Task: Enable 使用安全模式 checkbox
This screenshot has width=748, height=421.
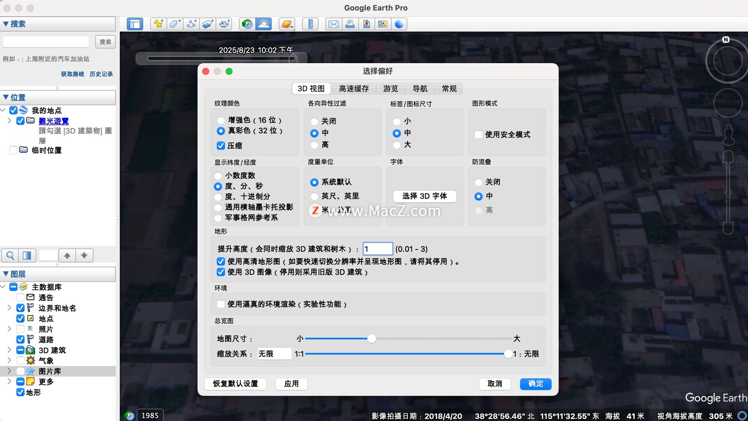Action: 479,135
